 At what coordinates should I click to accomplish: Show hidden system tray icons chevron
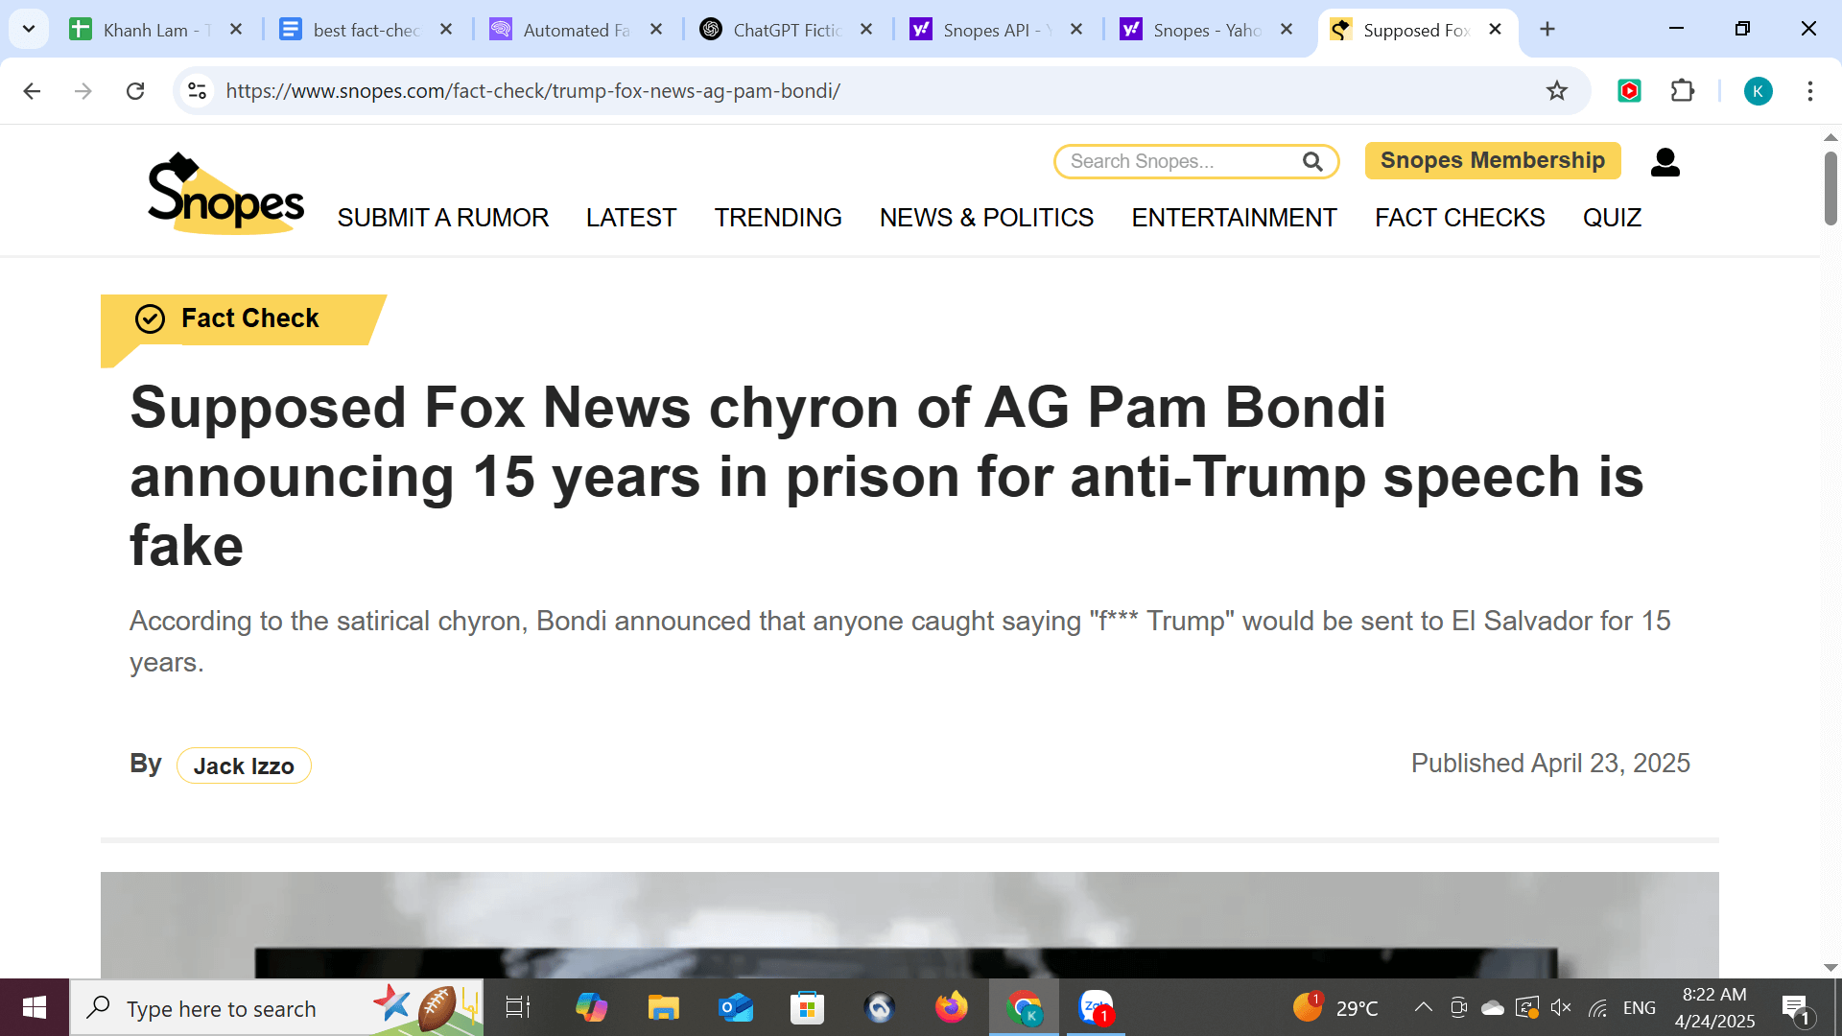(1424, 1007)
